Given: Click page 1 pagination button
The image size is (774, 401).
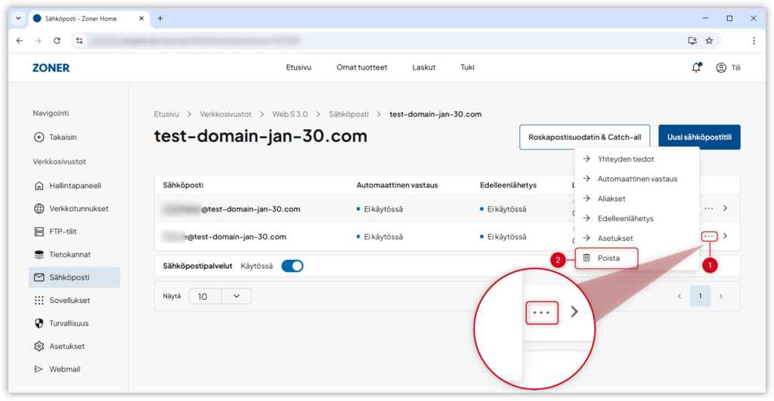Looking at the screenshot, I should point(700,296).
